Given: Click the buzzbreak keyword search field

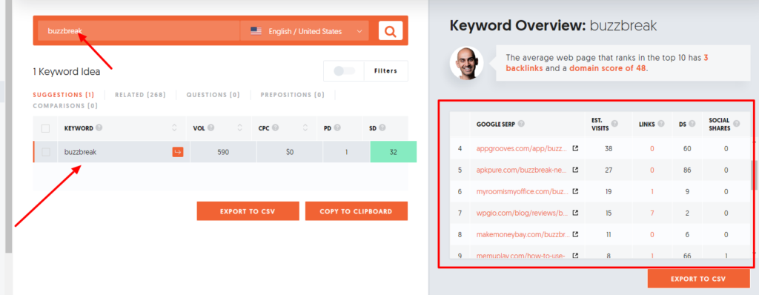Looking at the screenshot, I should point(139,31).
